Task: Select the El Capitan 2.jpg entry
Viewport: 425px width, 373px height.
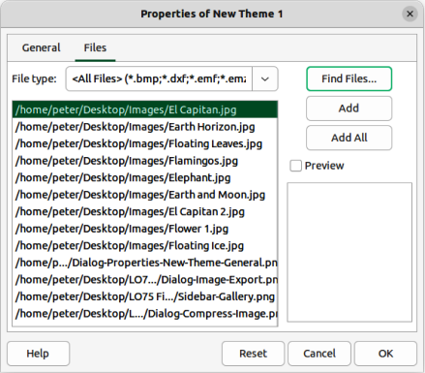Action: tap(145, 211)
